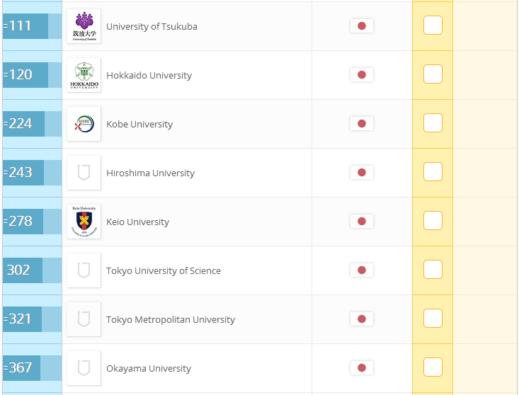The width and height of the screenshot is (519, 395).
Task: Click the University of Tsukuba logo
Action: coord(84,26)
